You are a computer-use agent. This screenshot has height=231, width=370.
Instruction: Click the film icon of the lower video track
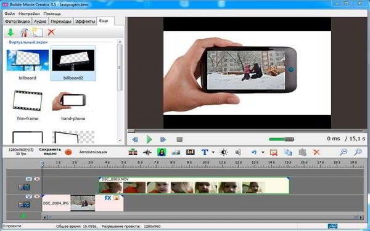pyautogui.click(x=24, y=205)
